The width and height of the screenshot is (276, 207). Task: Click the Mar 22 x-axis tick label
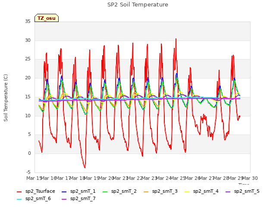(135, 178)
